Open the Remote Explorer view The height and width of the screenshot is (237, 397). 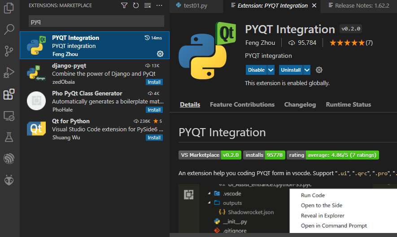pyautogui.click(x=9, y=116)
